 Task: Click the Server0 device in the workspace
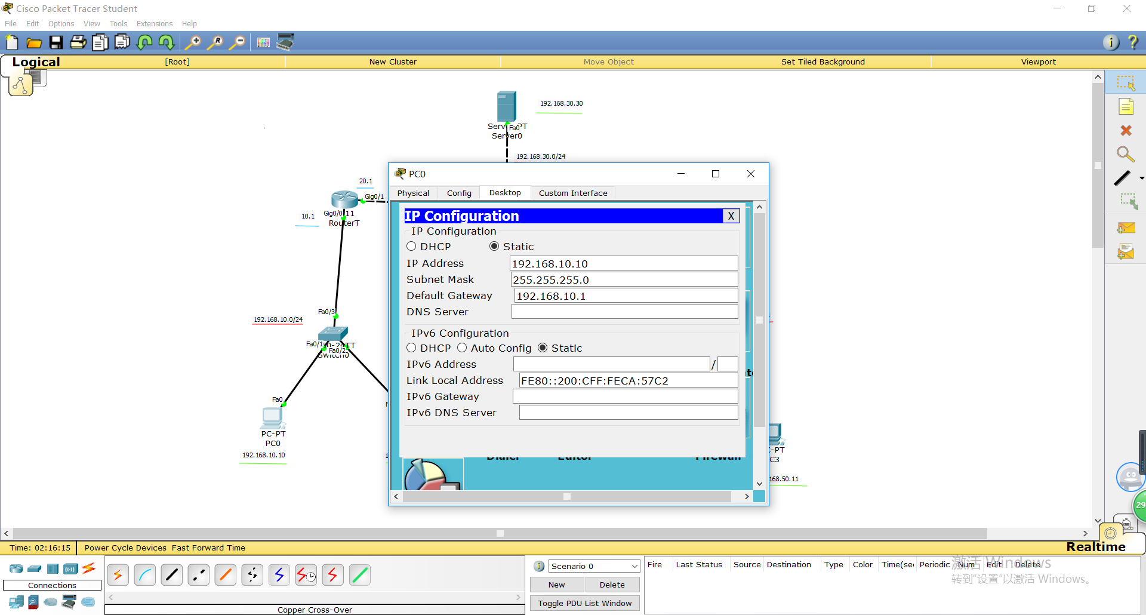click(507, 107)
